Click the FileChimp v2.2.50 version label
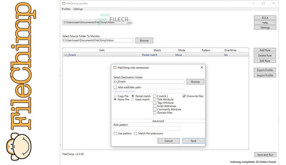The height and width of the screenshot is (165, 286). [73, 154]
